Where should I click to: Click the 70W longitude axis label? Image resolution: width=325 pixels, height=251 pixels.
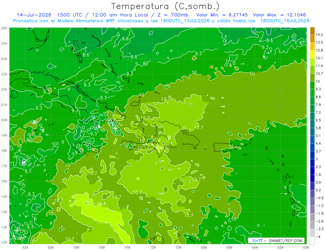(178, 247)
